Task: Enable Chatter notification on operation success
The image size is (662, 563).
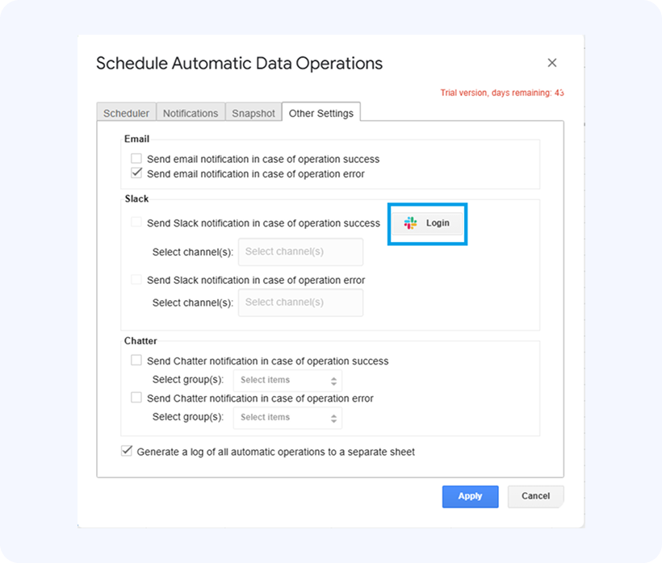Action: click(136, 361)
